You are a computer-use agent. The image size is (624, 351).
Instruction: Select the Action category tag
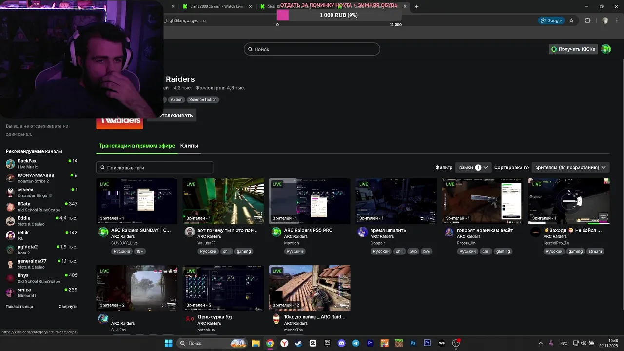[x=176, y=99]
